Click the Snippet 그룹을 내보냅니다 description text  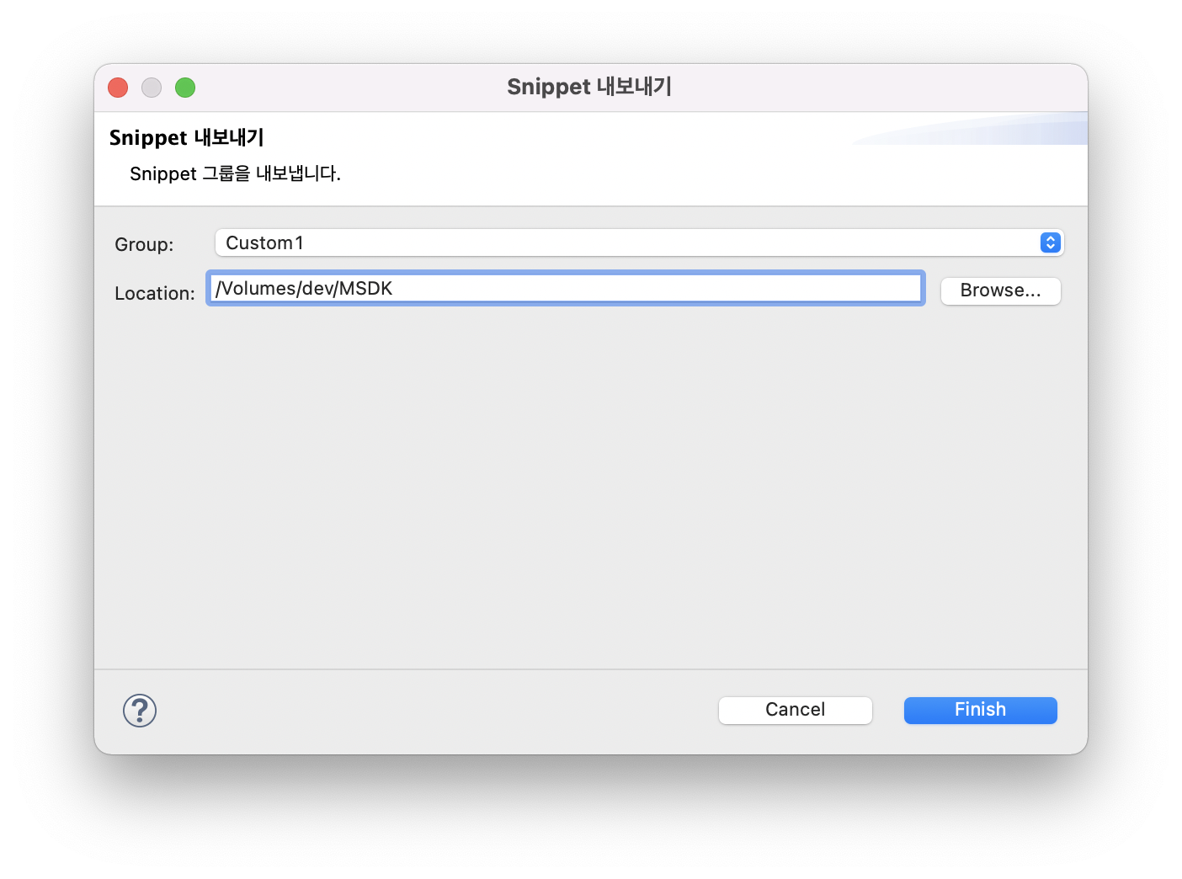point(235,173)
